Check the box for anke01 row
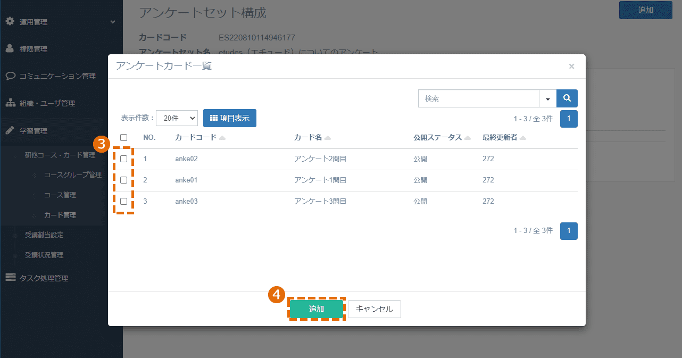This screenshot has width=682, height=358. 123,180
